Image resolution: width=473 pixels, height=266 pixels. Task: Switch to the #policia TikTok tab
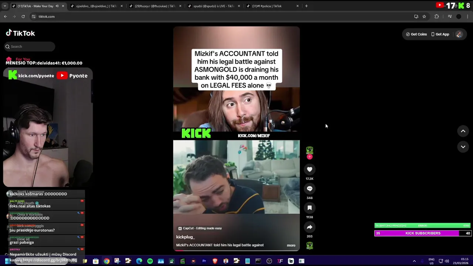pos(272,6)
